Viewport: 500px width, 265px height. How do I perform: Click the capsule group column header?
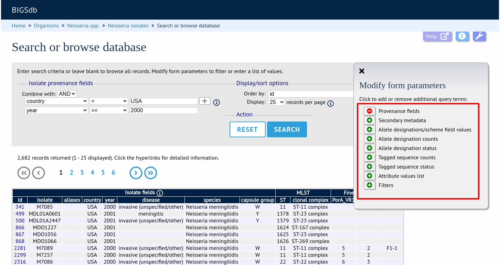pos(257,200)
